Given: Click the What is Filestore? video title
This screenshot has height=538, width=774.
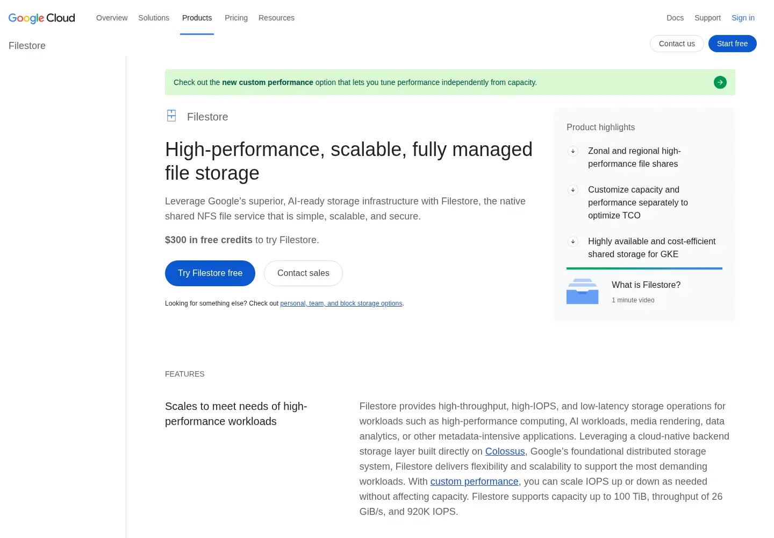Looking at the screenshot, I should pyautogui.click(x=646, y=285).
